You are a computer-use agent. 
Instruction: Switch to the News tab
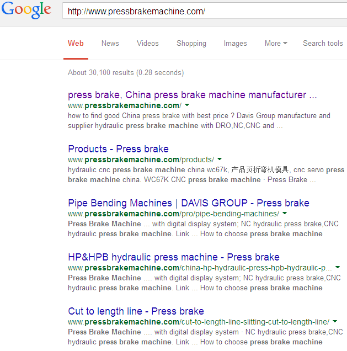110,43
